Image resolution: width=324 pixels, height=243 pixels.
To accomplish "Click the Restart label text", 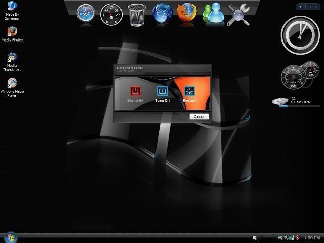I will 189,100.
